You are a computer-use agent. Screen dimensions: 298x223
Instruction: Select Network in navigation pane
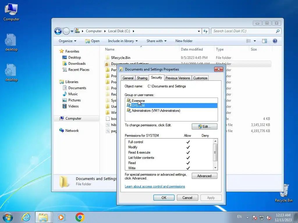[69, 130]
